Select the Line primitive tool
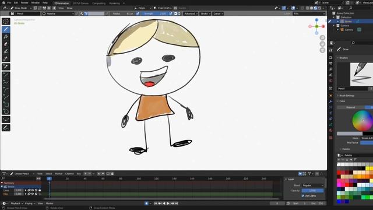 6,75
